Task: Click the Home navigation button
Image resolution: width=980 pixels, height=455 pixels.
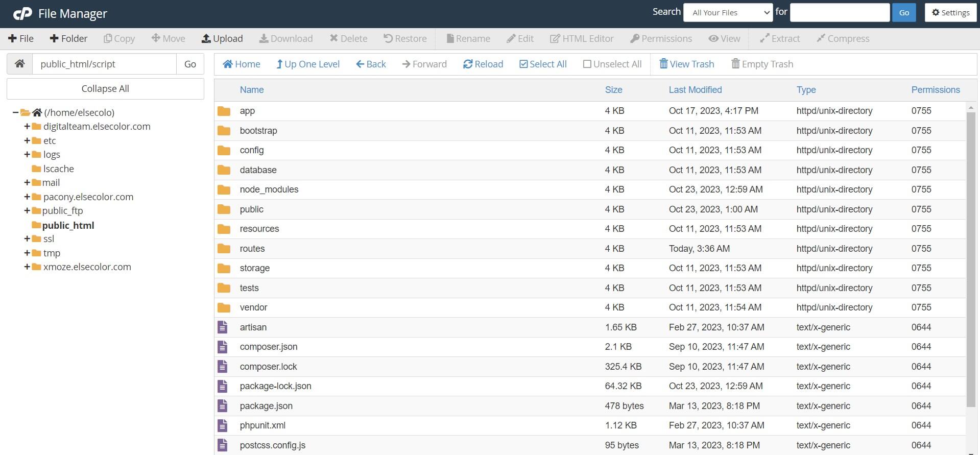Action: [242, 64]
